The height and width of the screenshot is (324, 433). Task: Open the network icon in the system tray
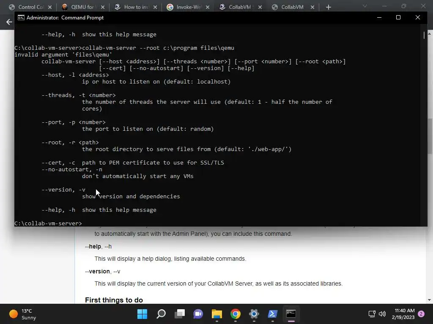coord(372,314)
